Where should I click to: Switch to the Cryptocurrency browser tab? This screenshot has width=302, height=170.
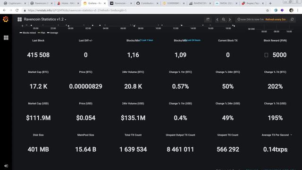tap(15, 3)
